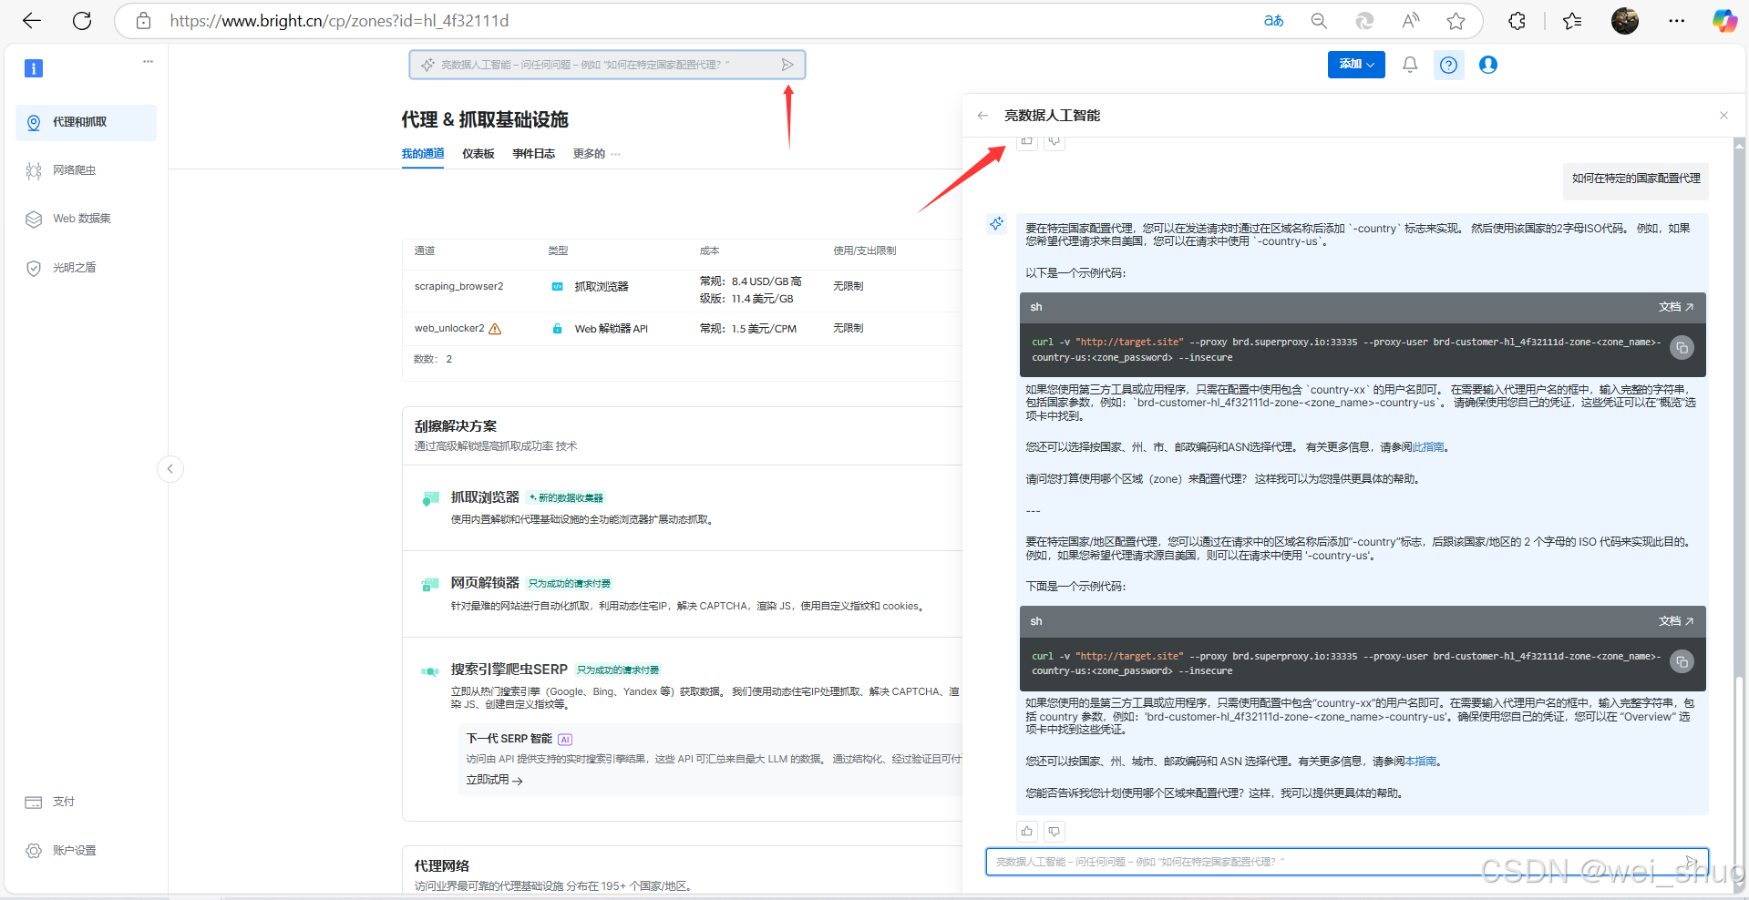
Task: Switch to the 我的通道 tab
Action: pos(423,154)
